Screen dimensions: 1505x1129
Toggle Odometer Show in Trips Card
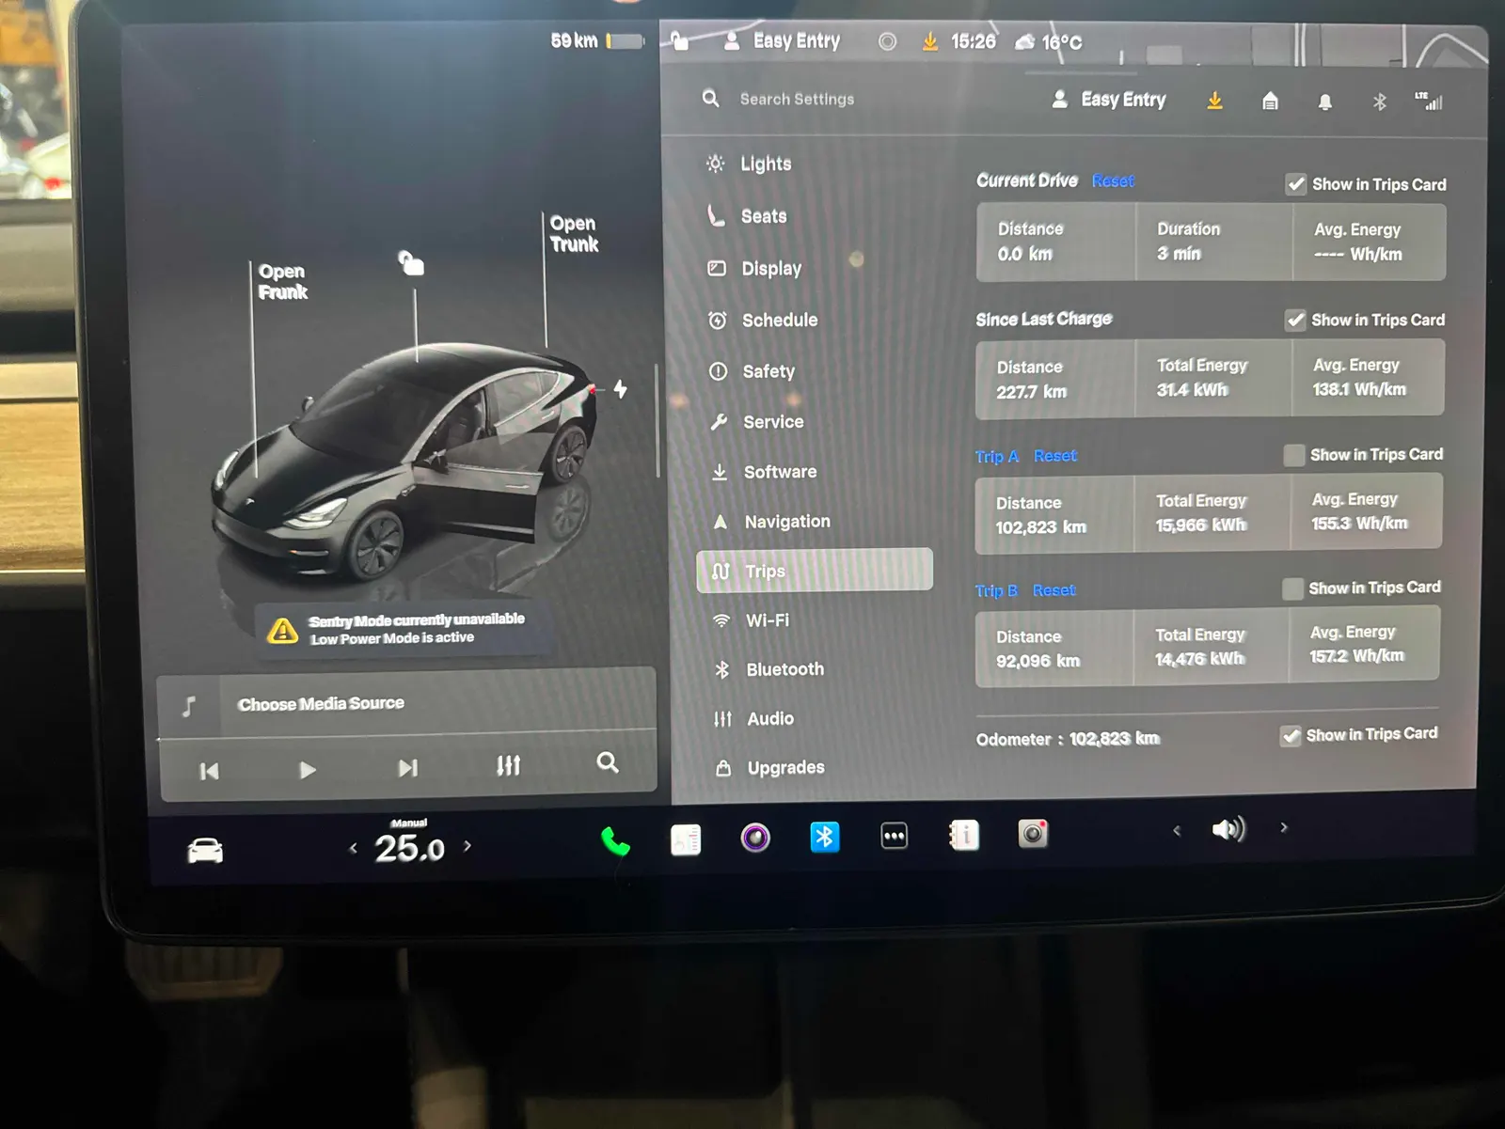(1291, 735)
